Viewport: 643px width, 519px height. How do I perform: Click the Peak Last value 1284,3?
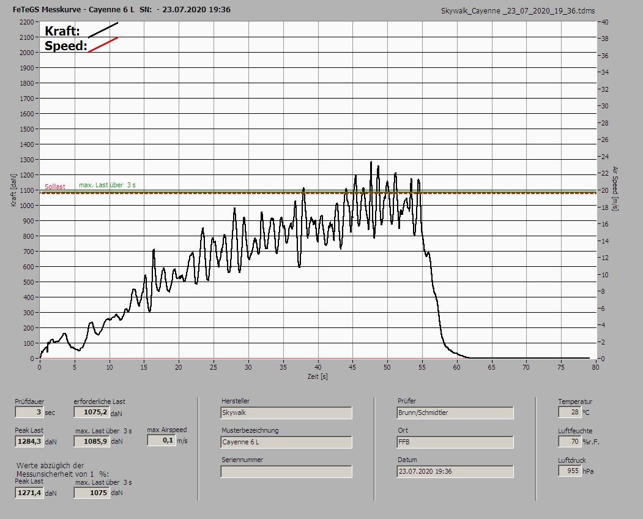[29, 441]
